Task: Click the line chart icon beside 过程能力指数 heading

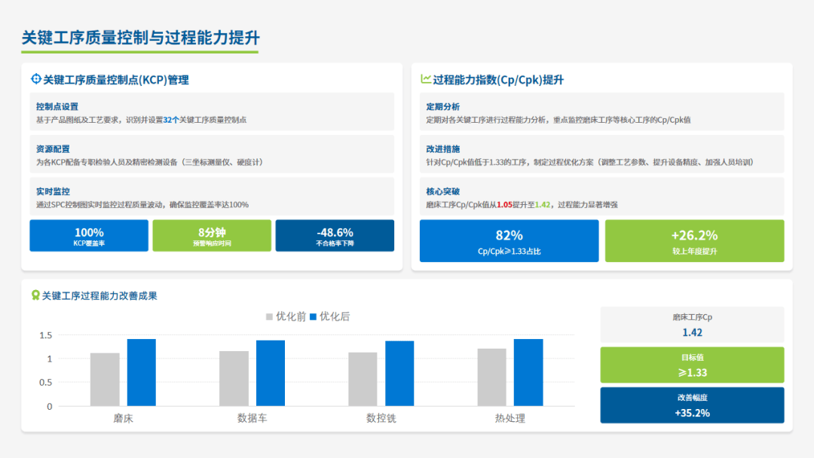Action: pyautogui.click(x=426, y=79)
